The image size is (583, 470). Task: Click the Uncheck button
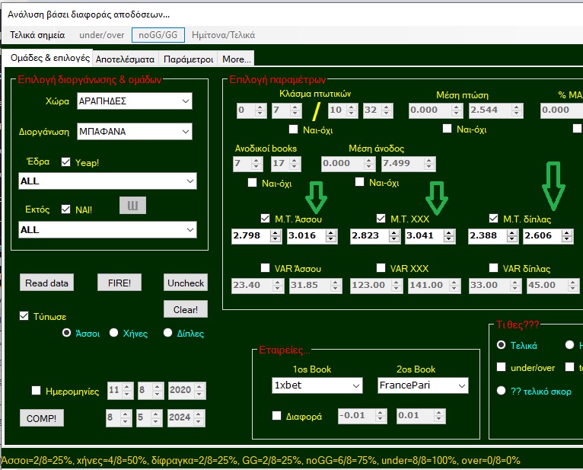tap(186, 283)
